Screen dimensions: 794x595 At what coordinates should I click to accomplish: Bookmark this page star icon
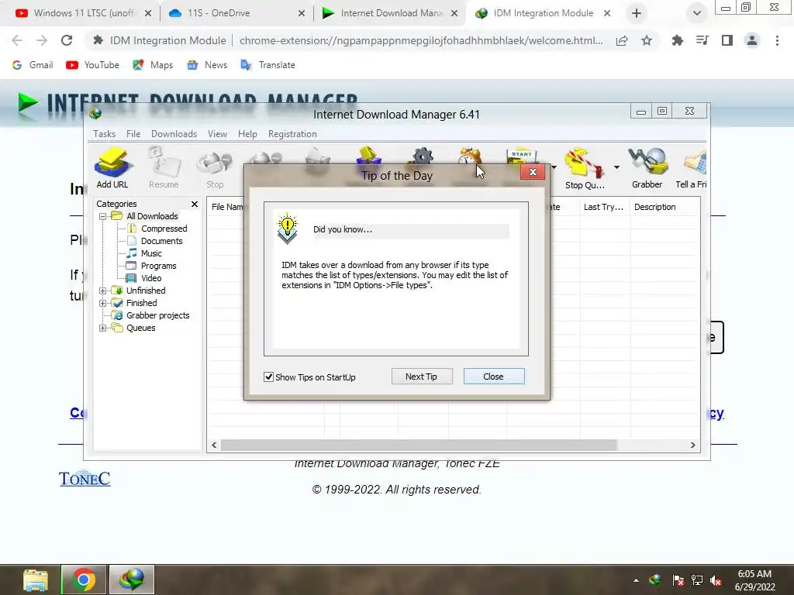click(x=647, y=40)
